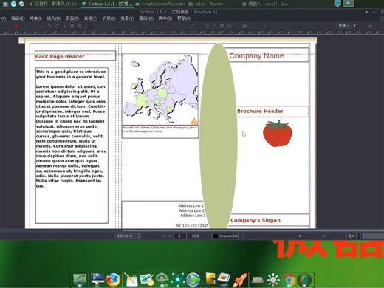This screenshot has width=384, height=288.
Task: Open the 窗口(W) Windows menu
Action: [146, 18]
